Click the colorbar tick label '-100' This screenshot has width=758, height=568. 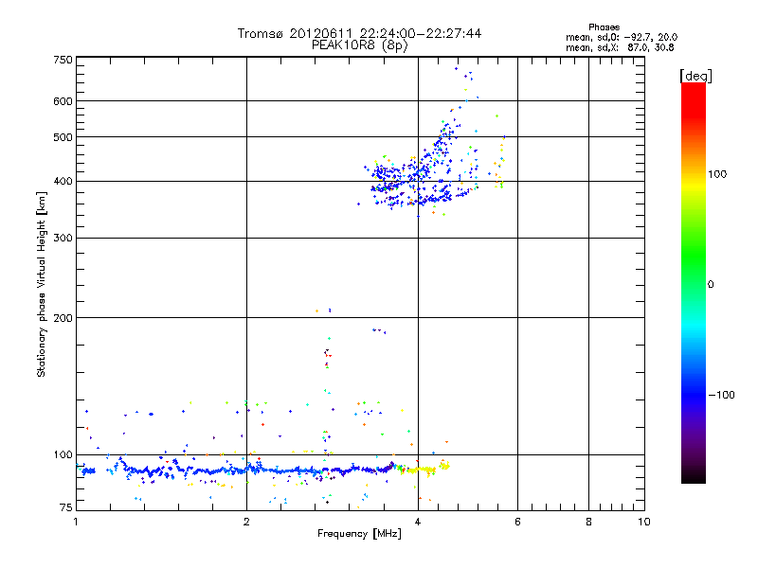721,395
